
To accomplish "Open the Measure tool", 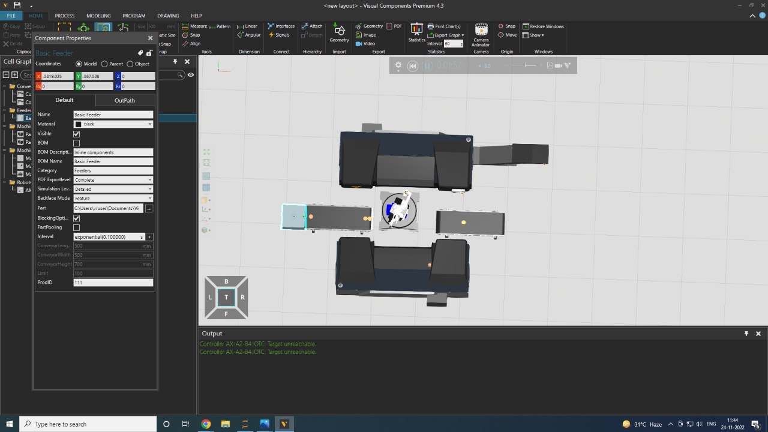I will (195, 26).
